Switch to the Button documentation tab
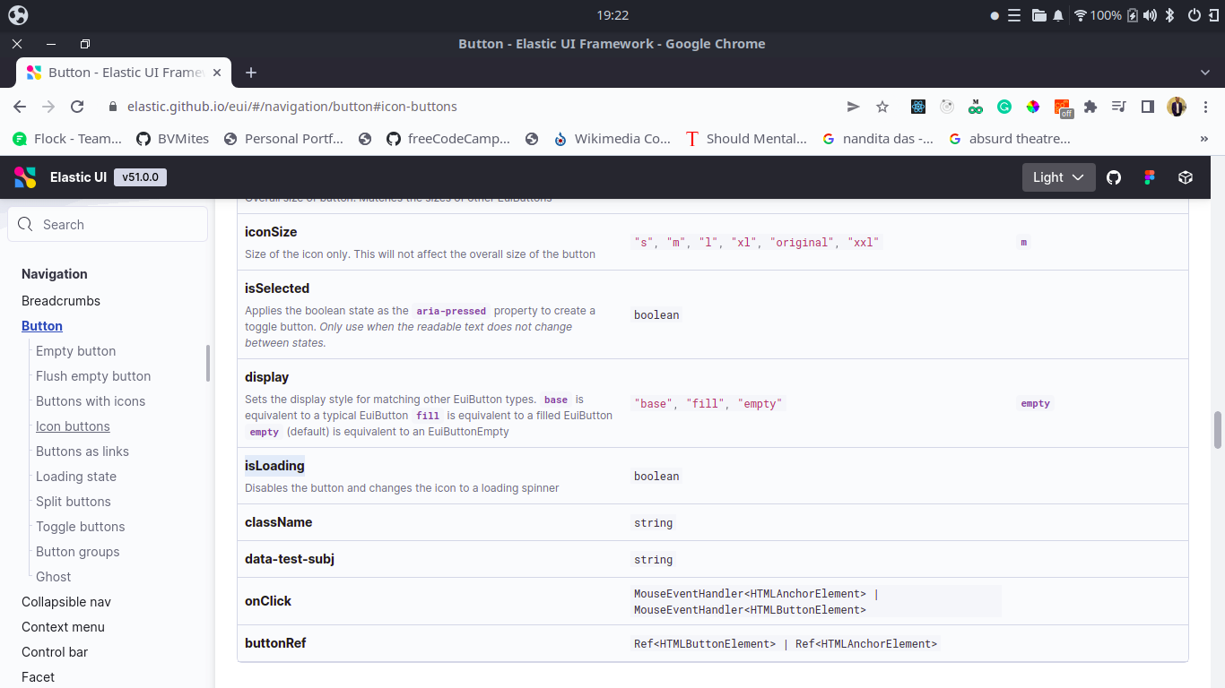This screenshot has width=1225, height=688. tap(117, 73)
